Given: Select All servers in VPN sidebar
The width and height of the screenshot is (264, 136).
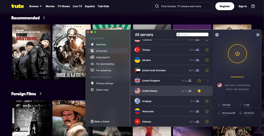Looking at the screenshot, I should (x=108, y=51).
